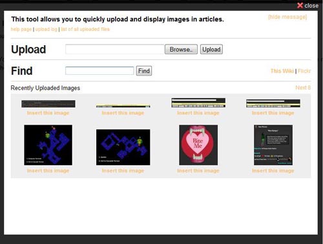Insert third top-row banner image
This screenshot has width=323, height=244.
point(198,113)
